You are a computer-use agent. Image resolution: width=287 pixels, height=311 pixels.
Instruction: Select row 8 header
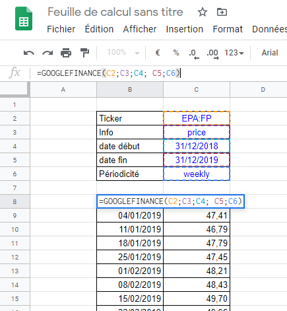[15, 201]
